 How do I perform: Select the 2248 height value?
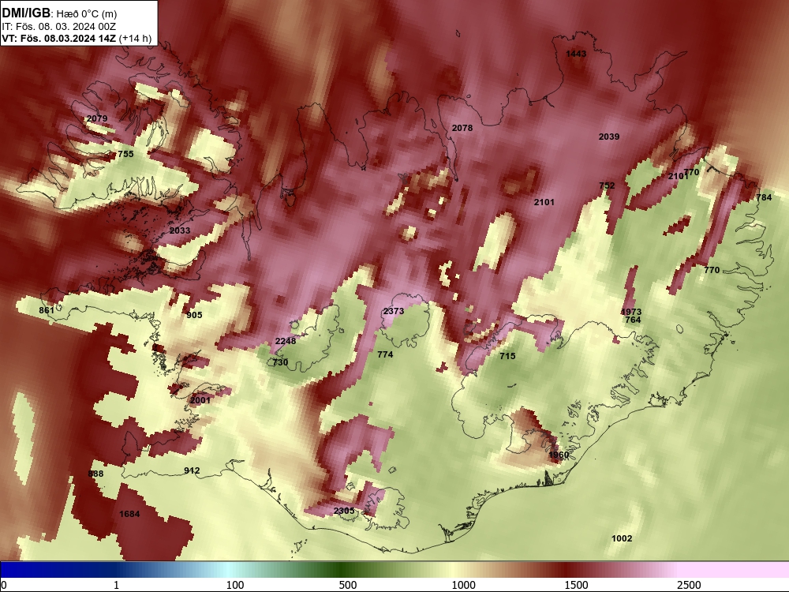click(286, 341)
